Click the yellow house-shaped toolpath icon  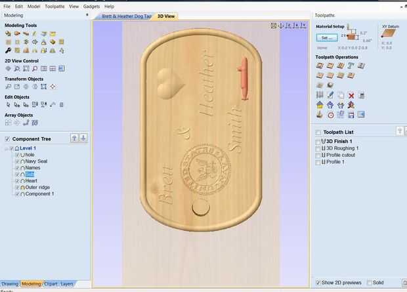320,105
